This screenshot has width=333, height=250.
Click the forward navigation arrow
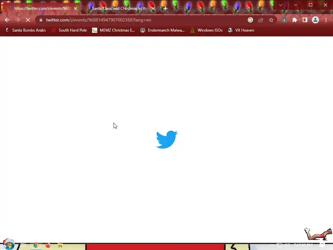[18, 20]
